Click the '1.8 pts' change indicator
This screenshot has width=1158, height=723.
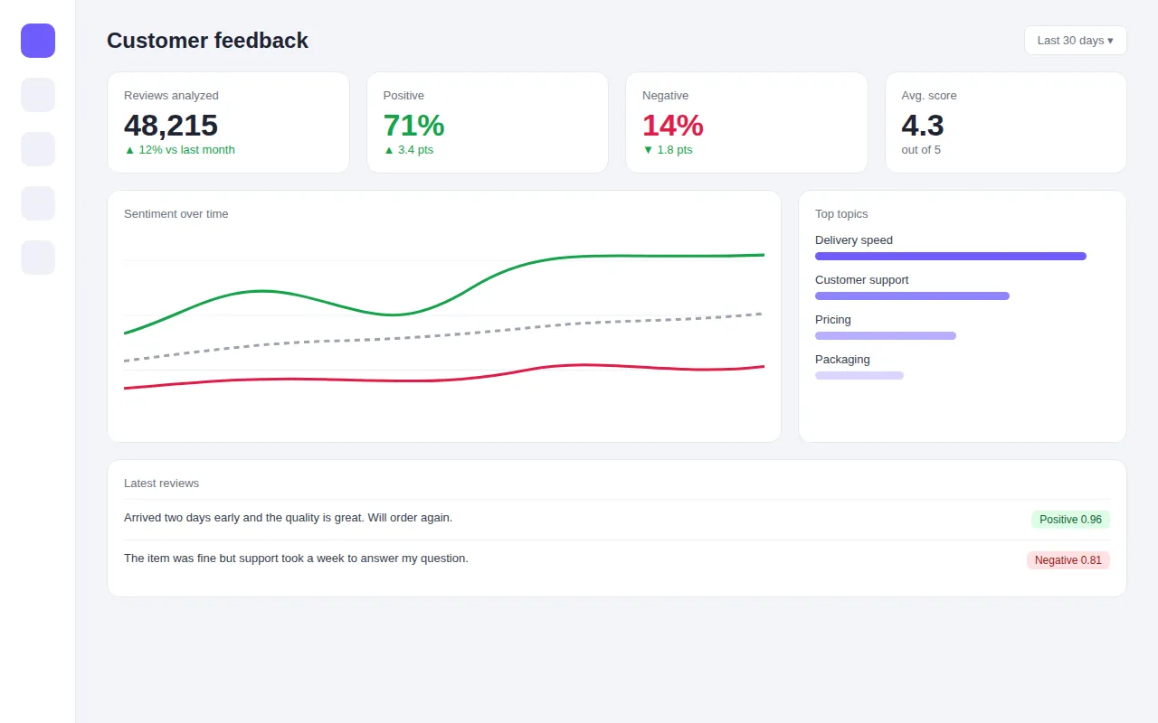[x=668, y=150]
